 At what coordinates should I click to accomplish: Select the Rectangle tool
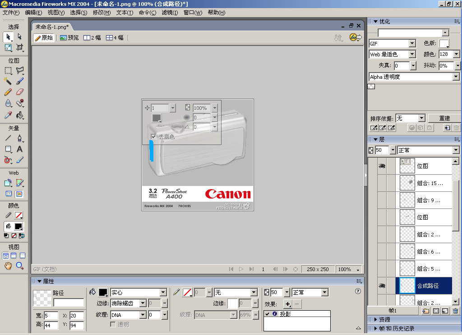[x=8, y=149]
